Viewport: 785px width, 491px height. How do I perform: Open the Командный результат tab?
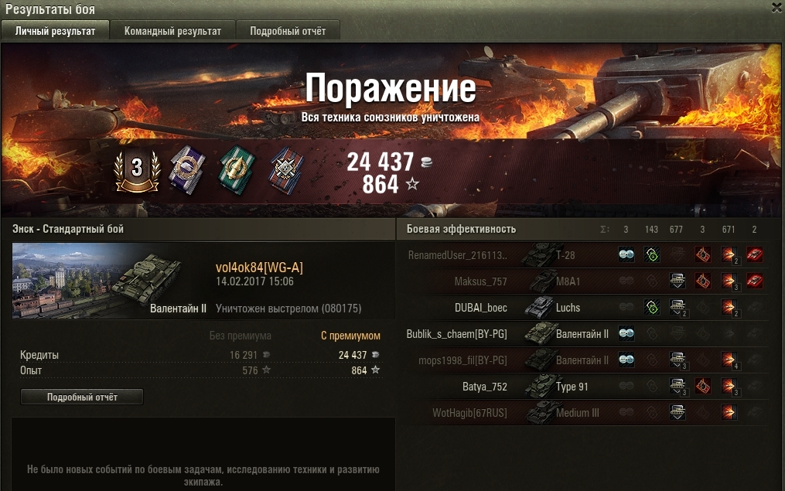tap(172, 30)
